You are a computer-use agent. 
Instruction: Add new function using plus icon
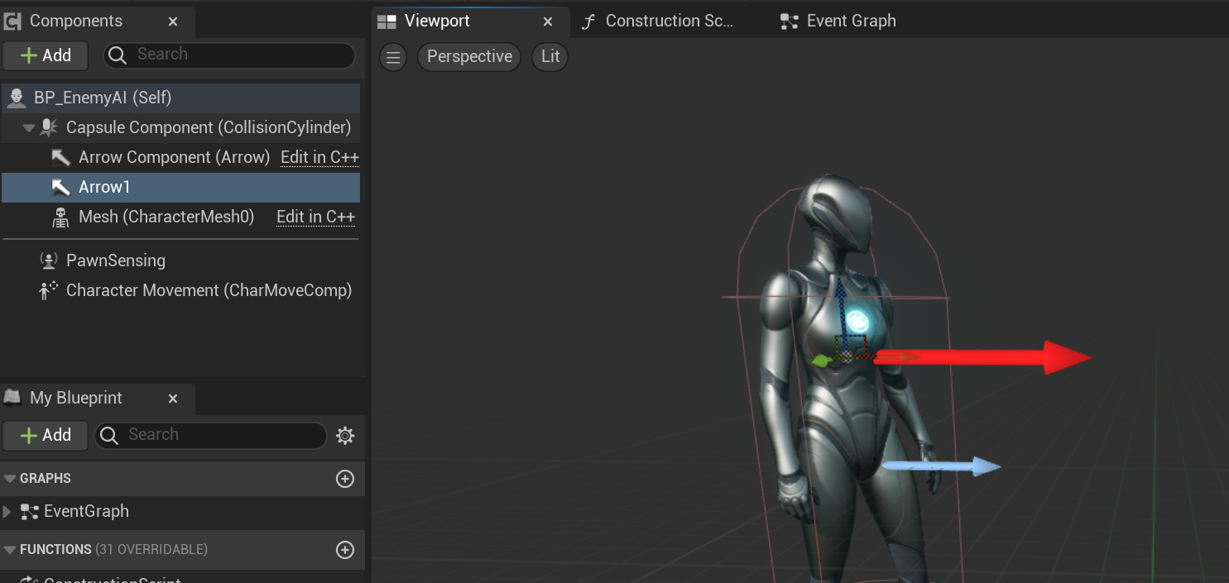point(345,550)
